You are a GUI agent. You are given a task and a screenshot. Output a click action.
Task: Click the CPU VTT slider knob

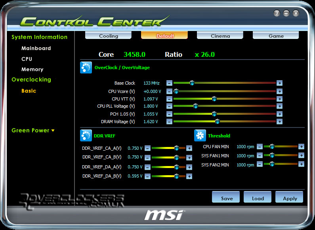click(214, 99)
